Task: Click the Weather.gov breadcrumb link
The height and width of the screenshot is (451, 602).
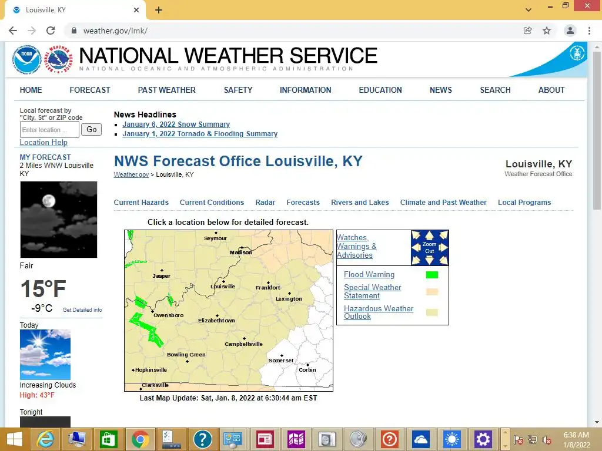Action: tap(131, 174)
